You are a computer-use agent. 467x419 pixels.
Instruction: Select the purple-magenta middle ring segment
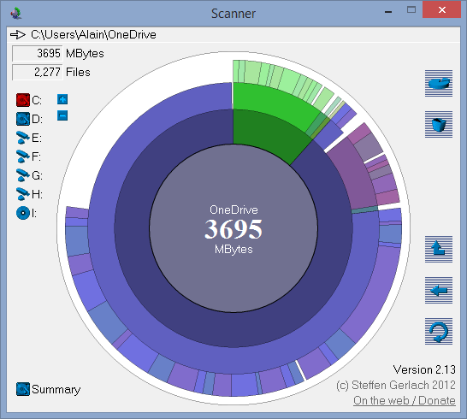(352, 173)
